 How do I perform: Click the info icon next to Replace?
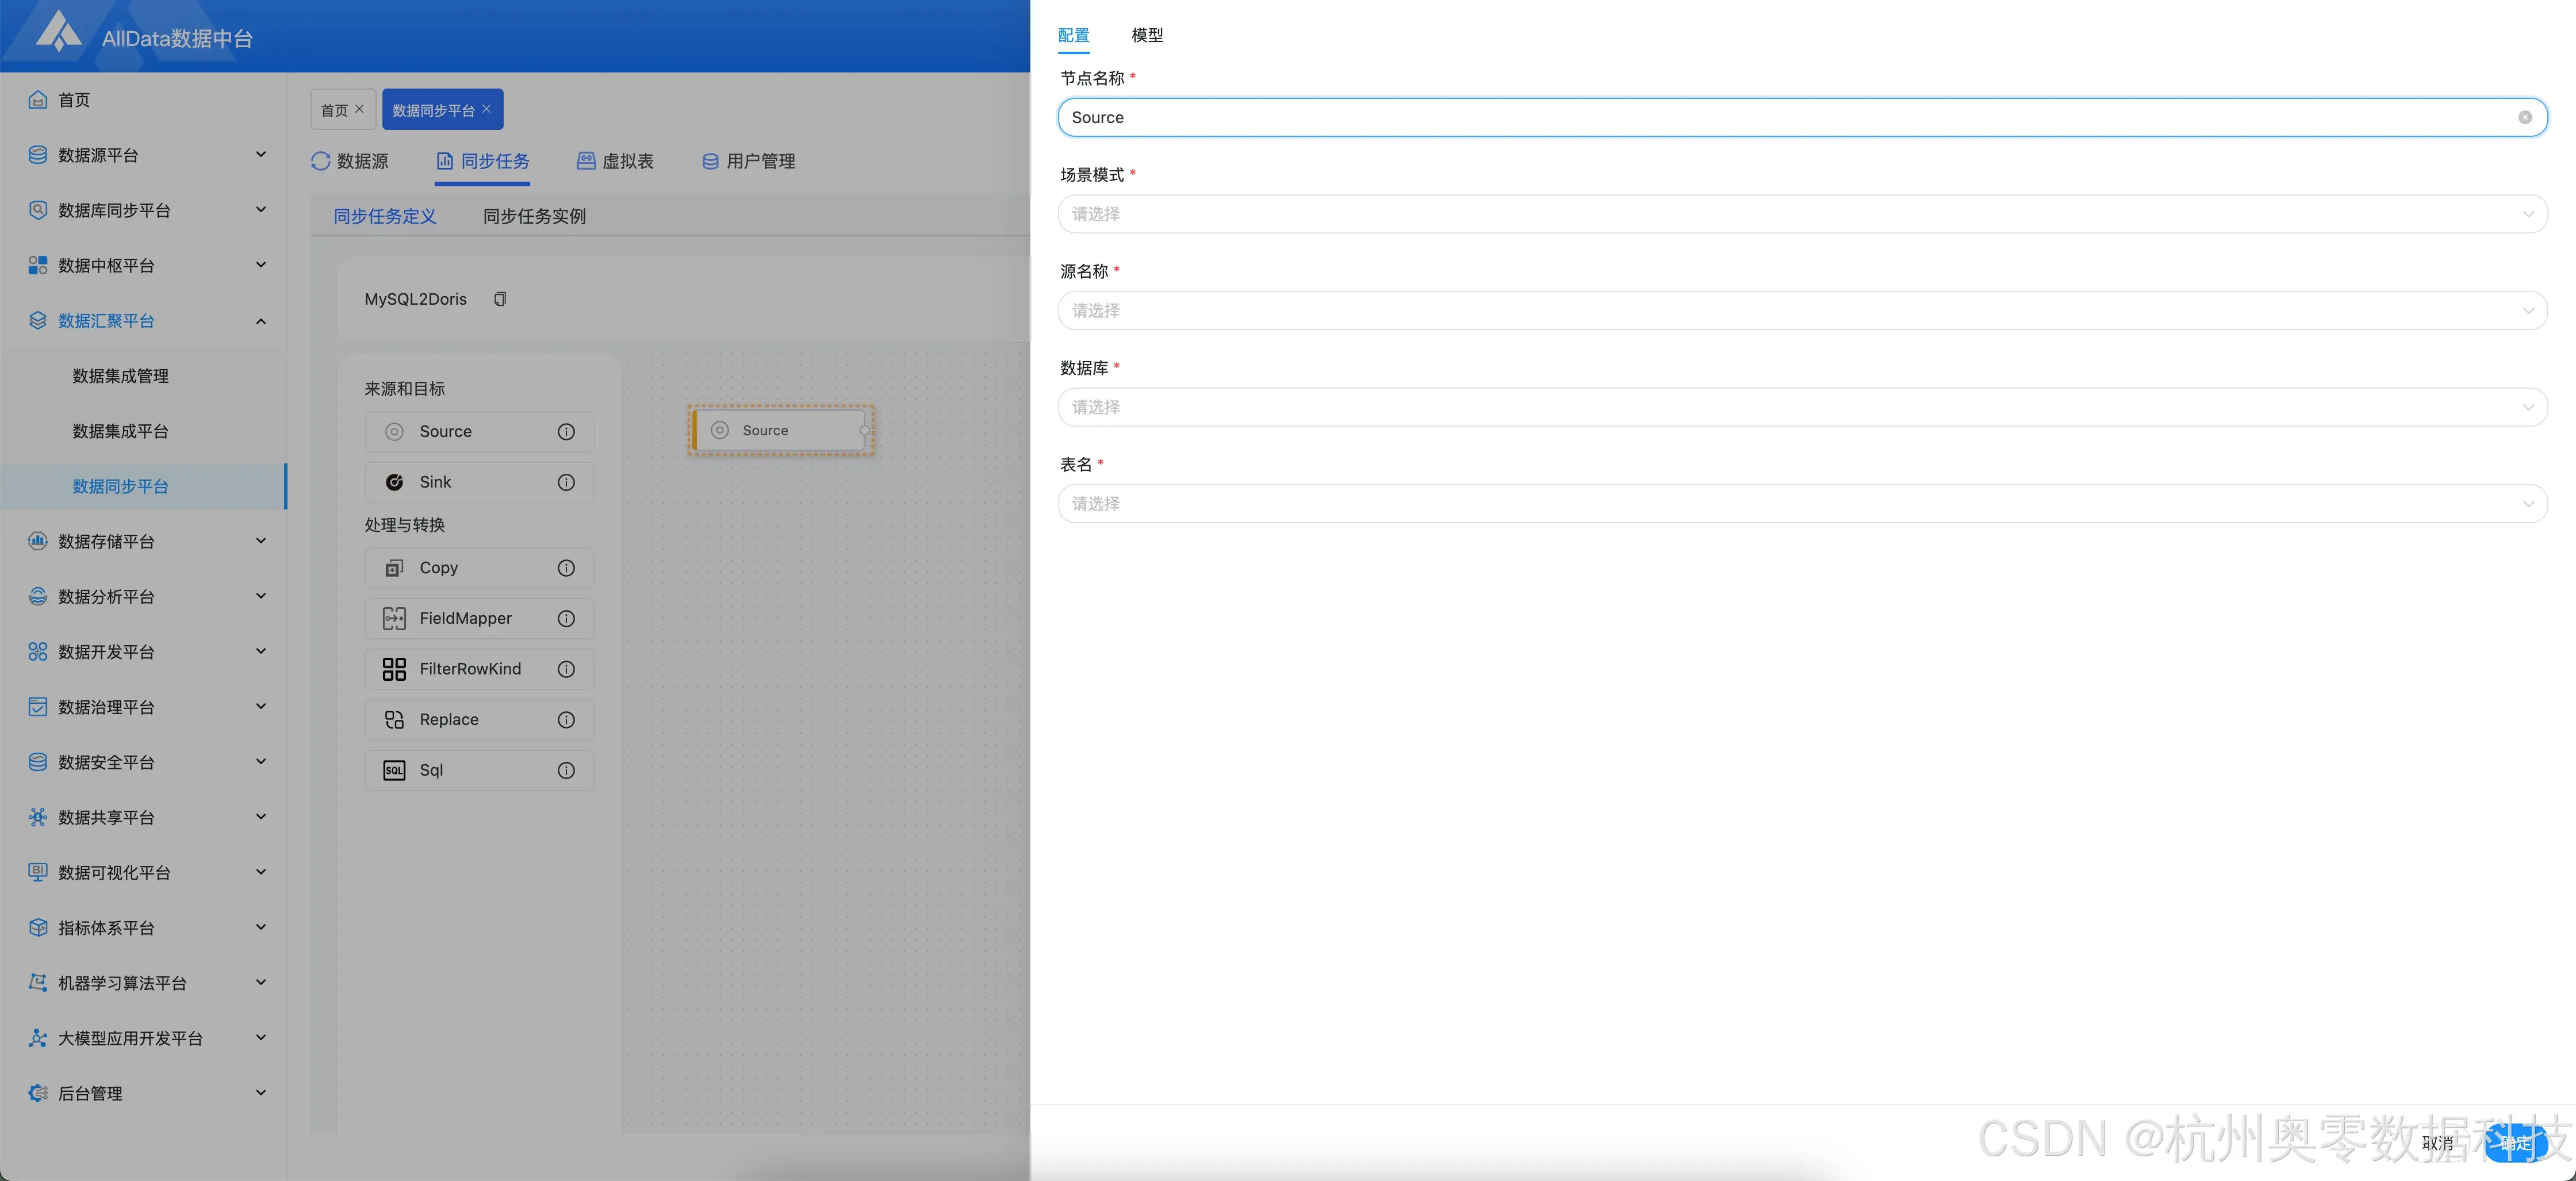(x=566, y=720)
